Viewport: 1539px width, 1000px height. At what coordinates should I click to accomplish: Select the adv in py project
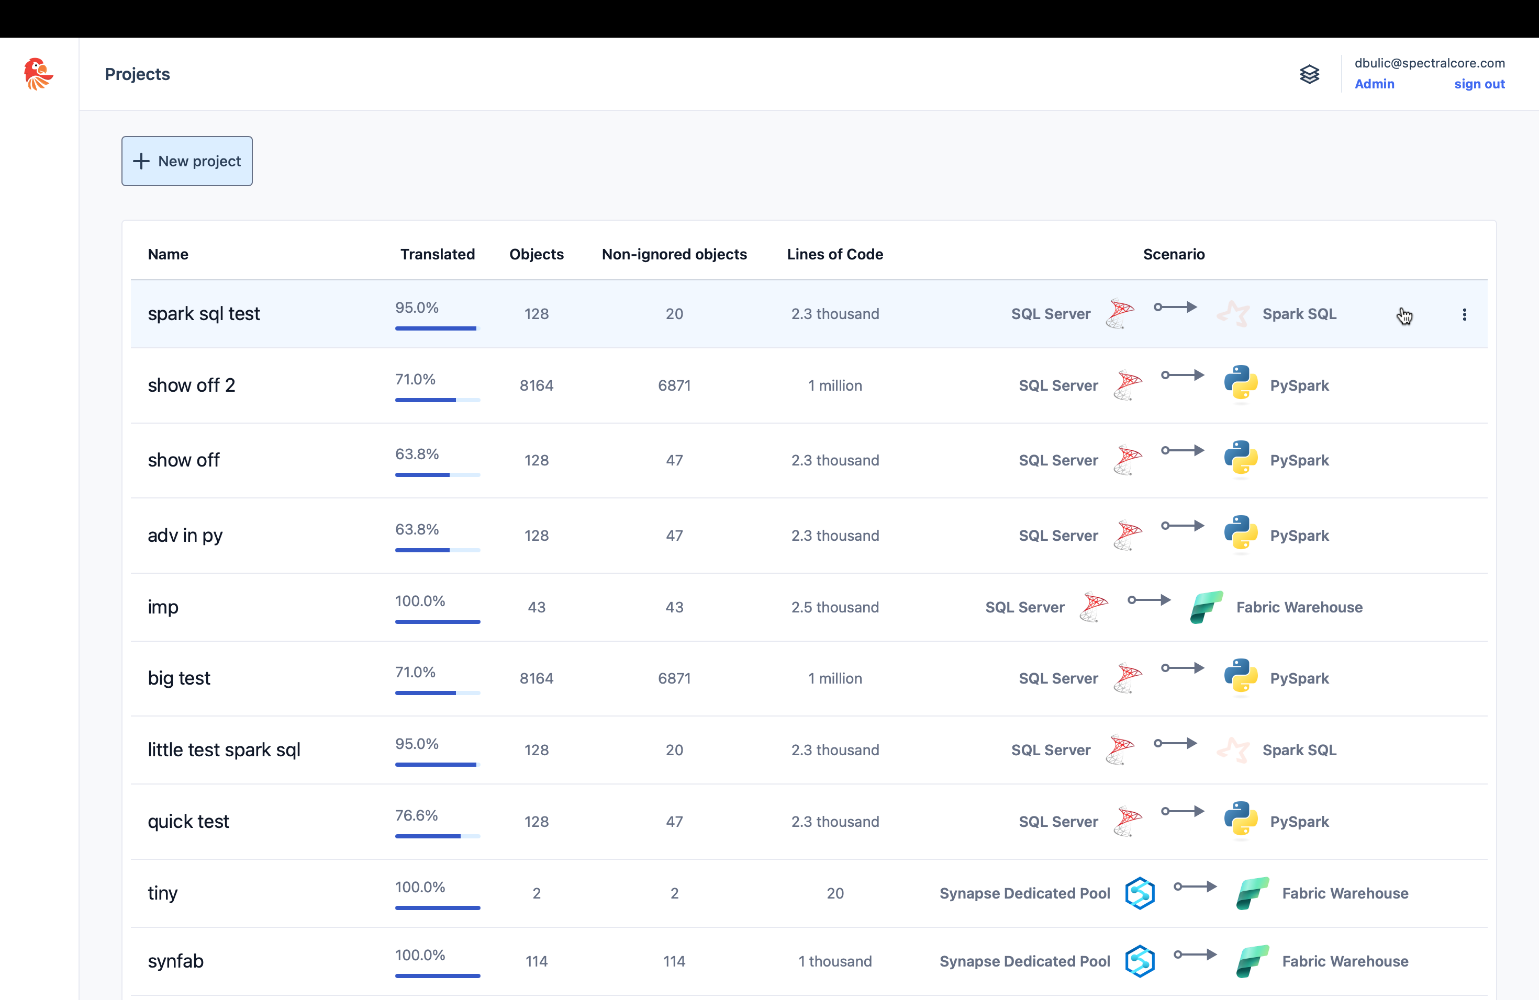185,536
